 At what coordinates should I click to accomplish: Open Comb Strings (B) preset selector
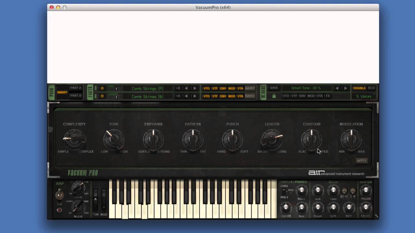(x=148, y=96)
